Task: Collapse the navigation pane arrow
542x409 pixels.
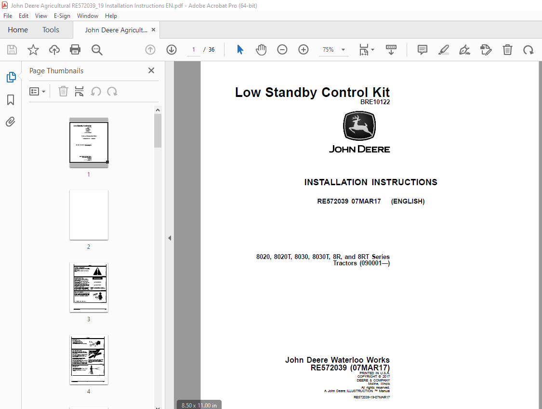Action: click(170, 238)
